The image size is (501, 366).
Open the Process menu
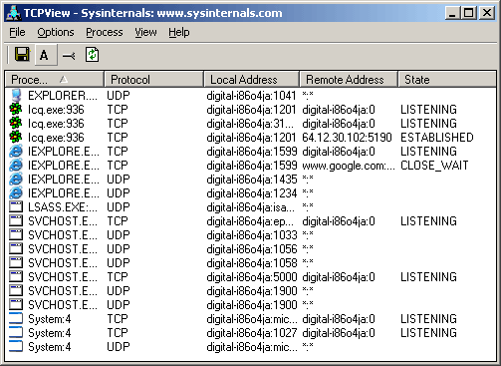point(105,32)
